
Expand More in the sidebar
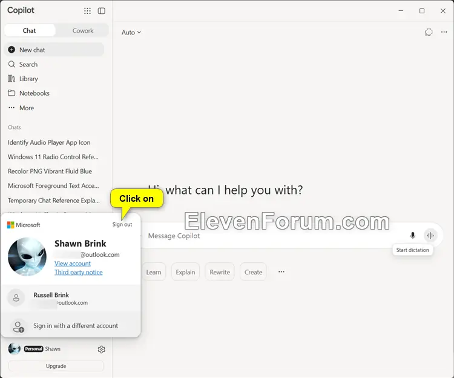[x=54, y=108]
